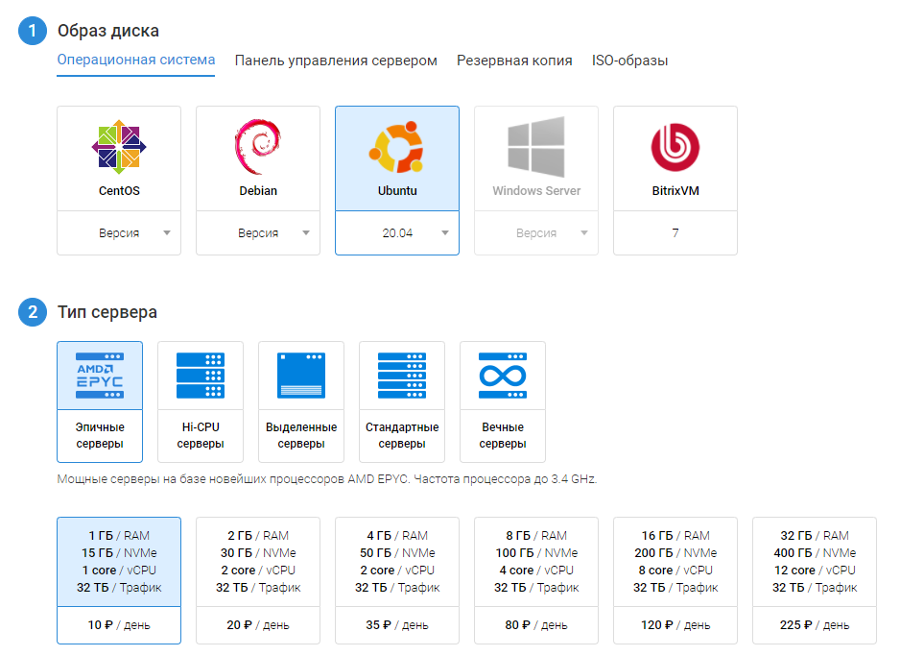Choose the 4 ГБ RAM plan
900x656 pixels.
pyautogui.click(x=397, y=562)
